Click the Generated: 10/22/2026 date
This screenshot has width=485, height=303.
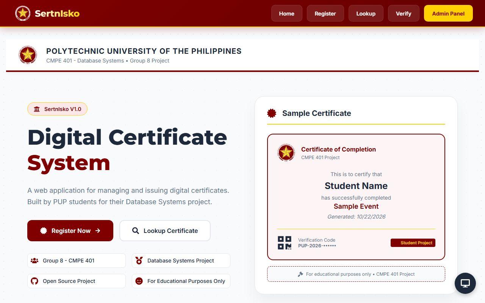[x=356, y=217]
